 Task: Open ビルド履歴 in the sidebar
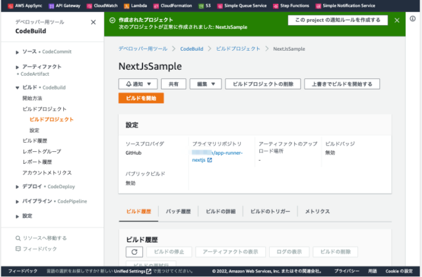[x=35, y=141]
